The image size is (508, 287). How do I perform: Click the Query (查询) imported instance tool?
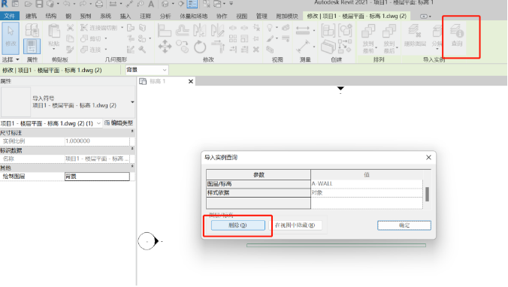click(457, 35)
